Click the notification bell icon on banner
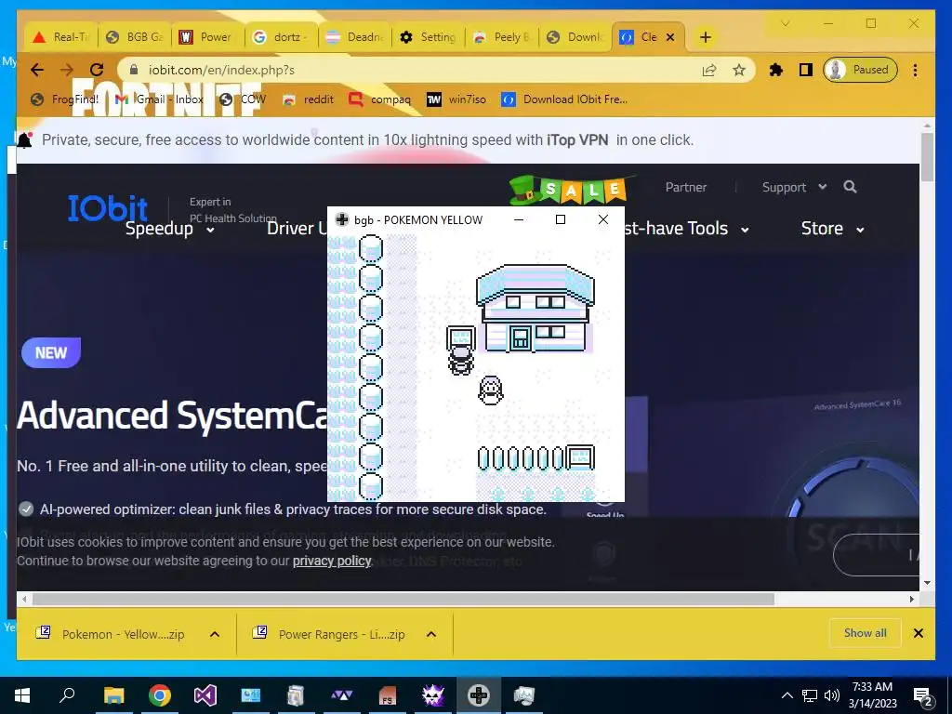 point(24,140)
